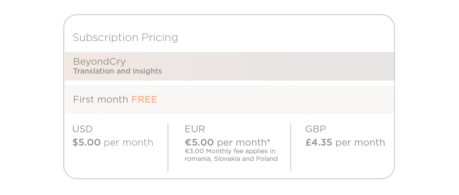Click divider between USD and EUR
This screenshot has height=195, width=459.
(x=168, y=148)
